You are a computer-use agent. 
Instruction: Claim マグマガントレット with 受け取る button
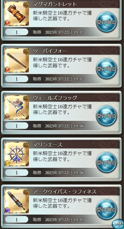(x=106, y=22)
